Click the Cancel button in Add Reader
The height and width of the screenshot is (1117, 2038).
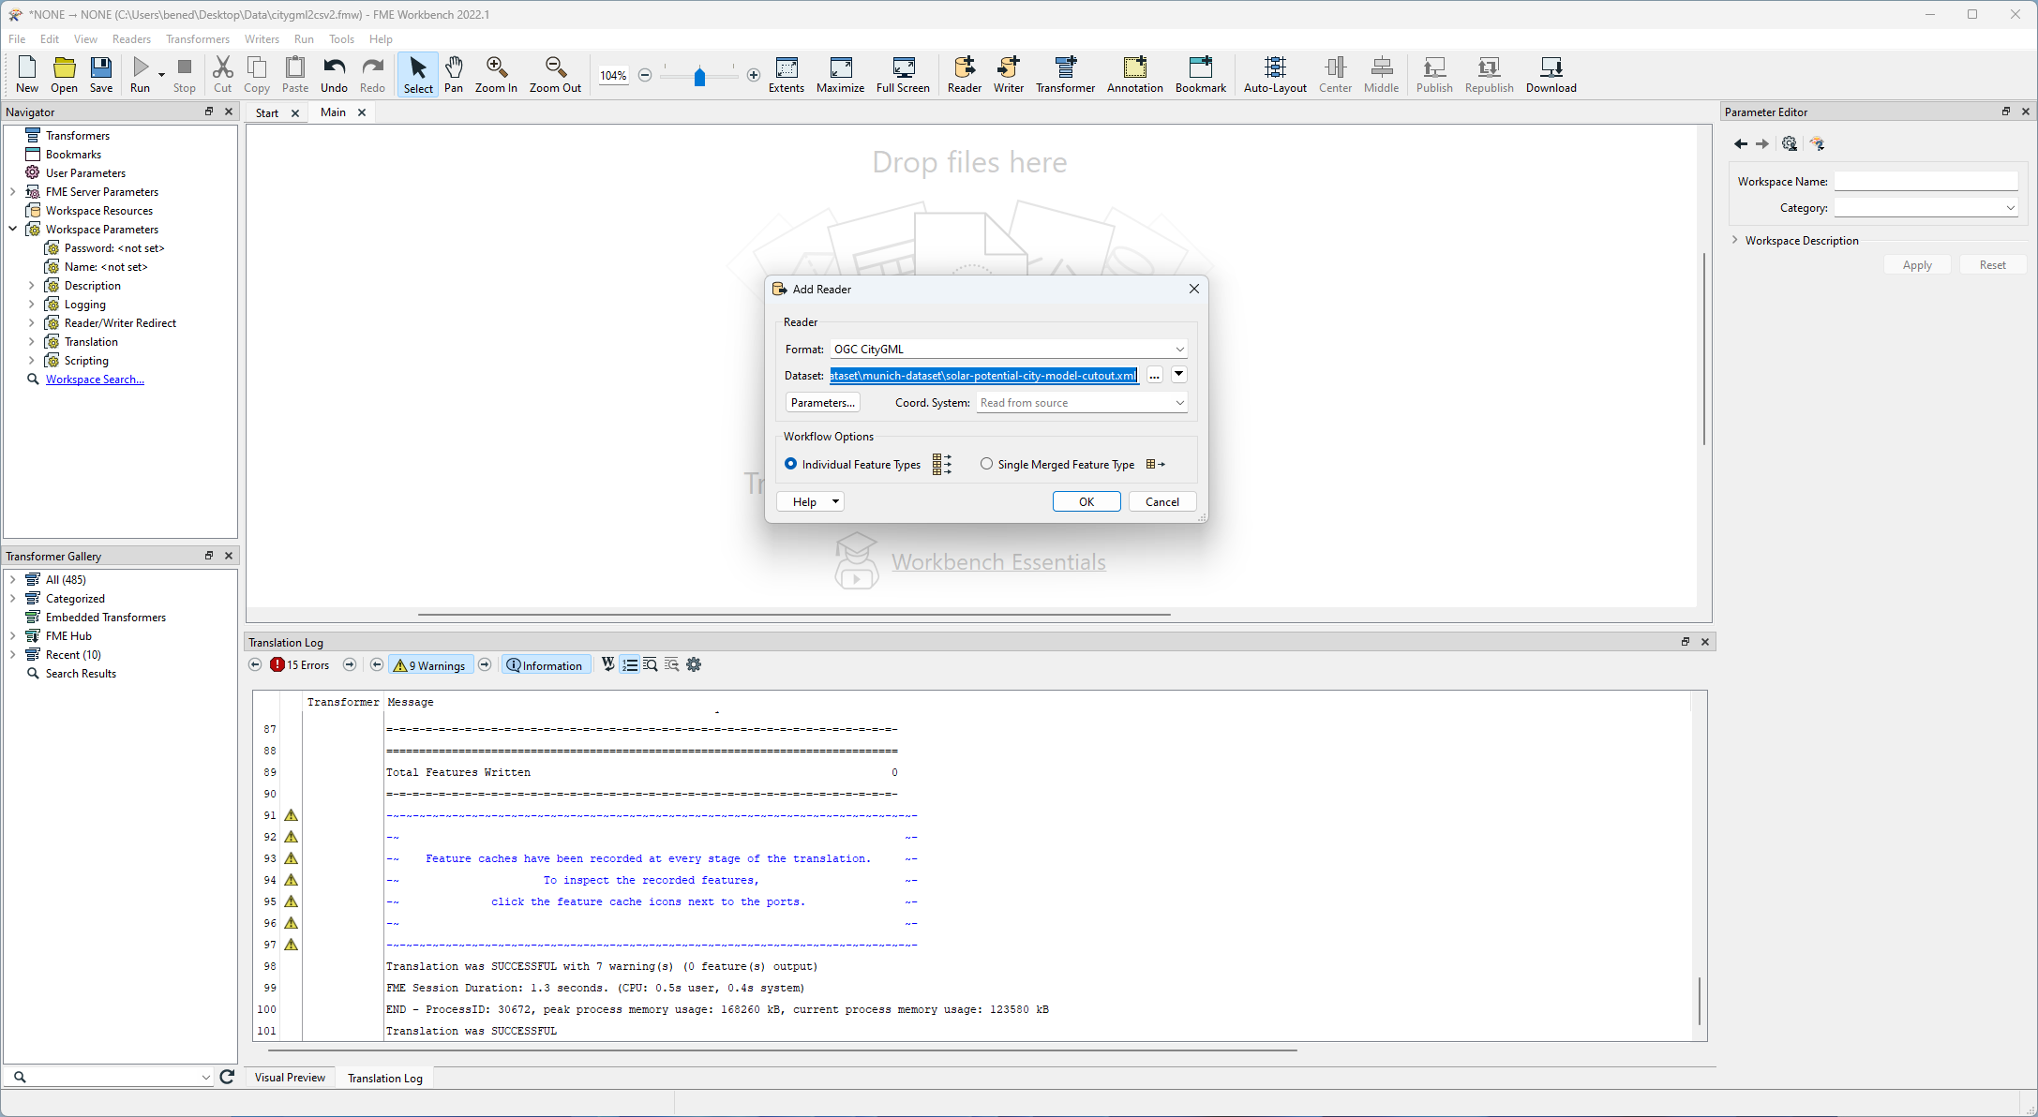click(x=1162, y=500)
